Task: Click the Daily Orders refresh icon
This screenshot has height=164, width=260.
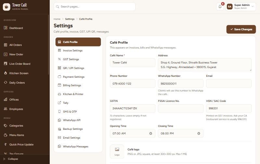Action: (x=6, y=83)
